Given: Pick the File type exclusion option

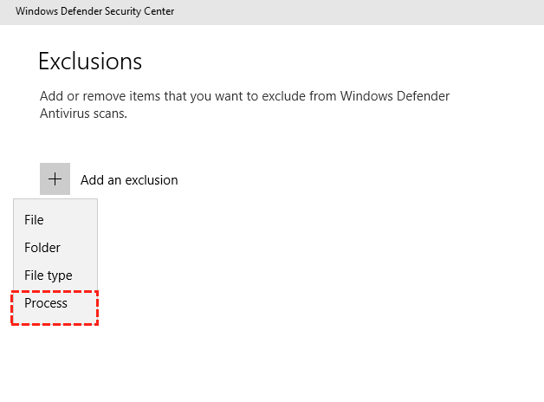Looking at the screenshot, I should tap(49, 276).
